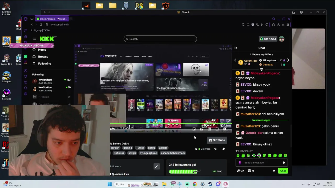
Task: Open Following in the Kick sidebar
Action: point(42,64)
